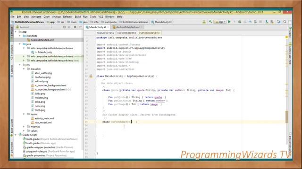
Task: Open the Build menu
Action: pyautogui.click(x=78, y=17)
